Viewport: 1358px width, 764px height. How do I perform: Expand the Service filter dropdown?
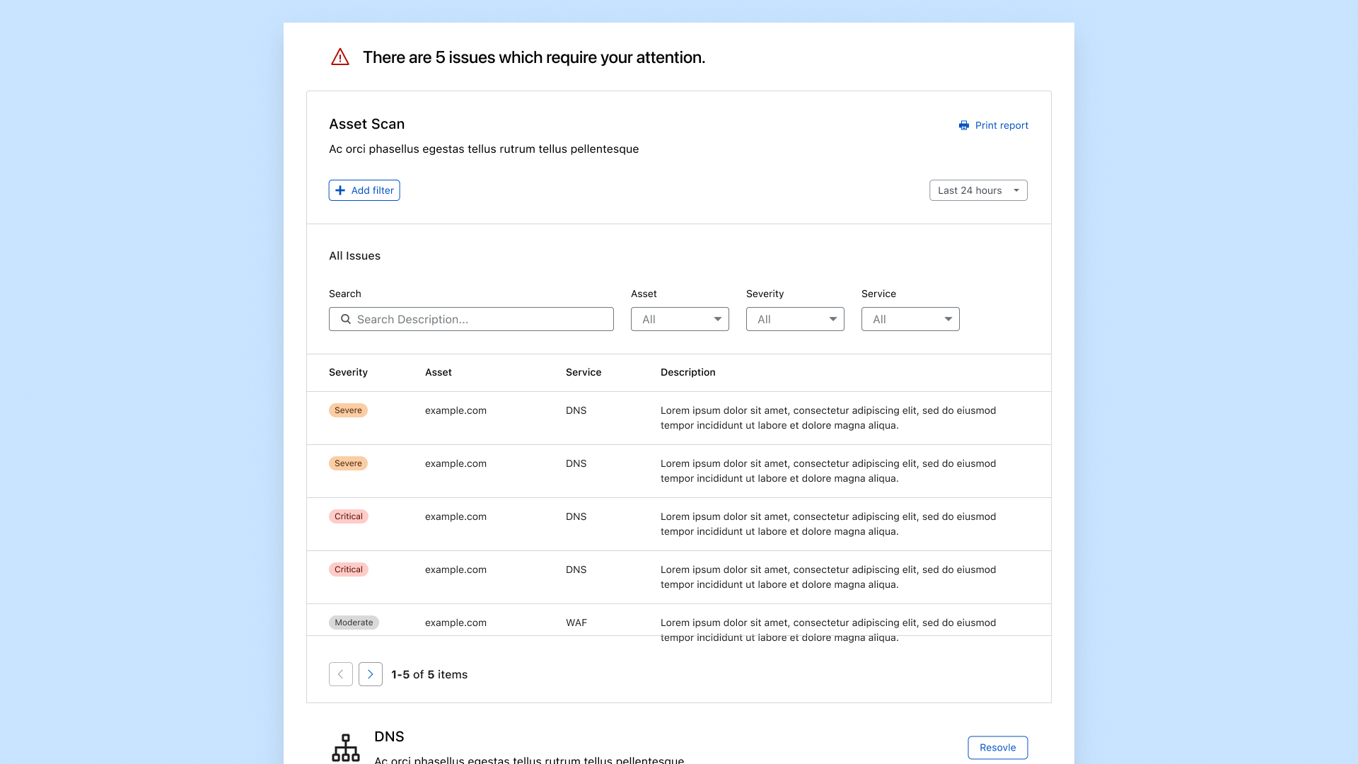[910, 319]
